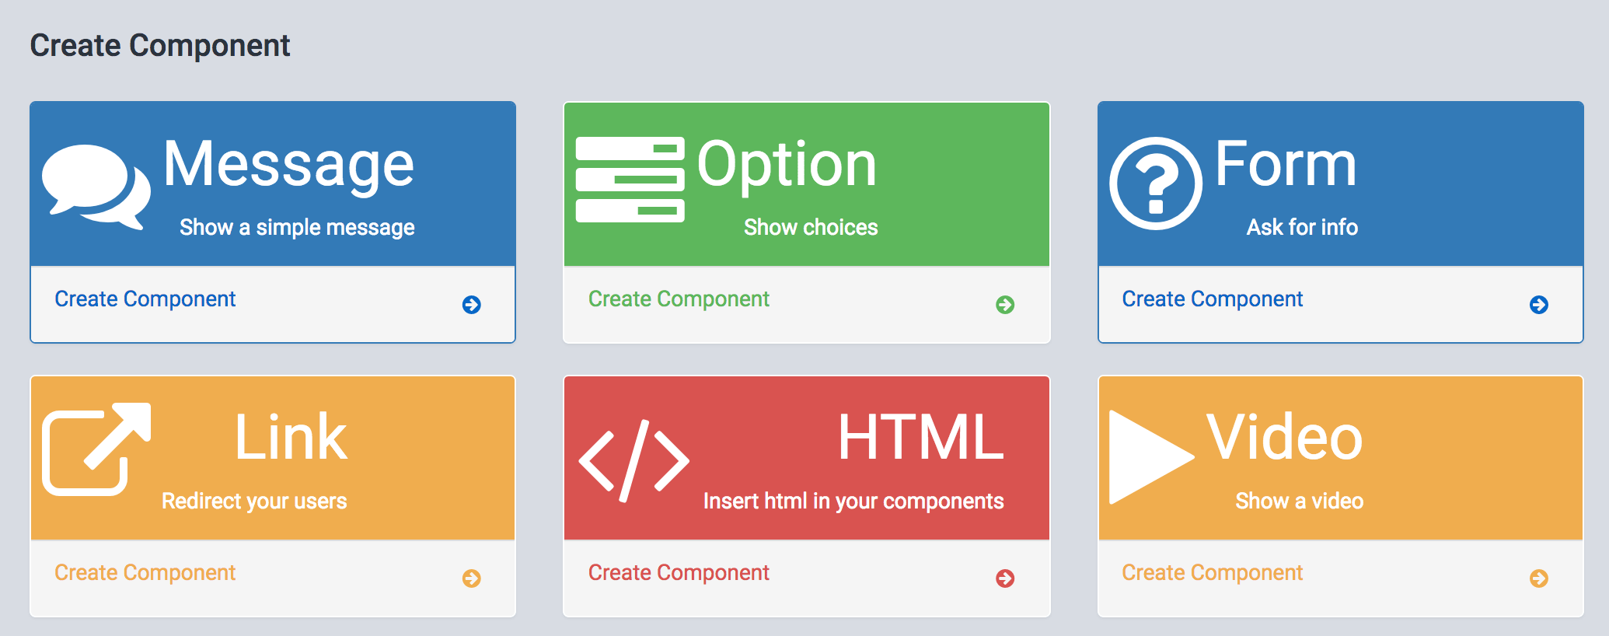Click the Video play triangle icon
This screenshot has height=636, width=1609.
click(x=1152, y=457)
